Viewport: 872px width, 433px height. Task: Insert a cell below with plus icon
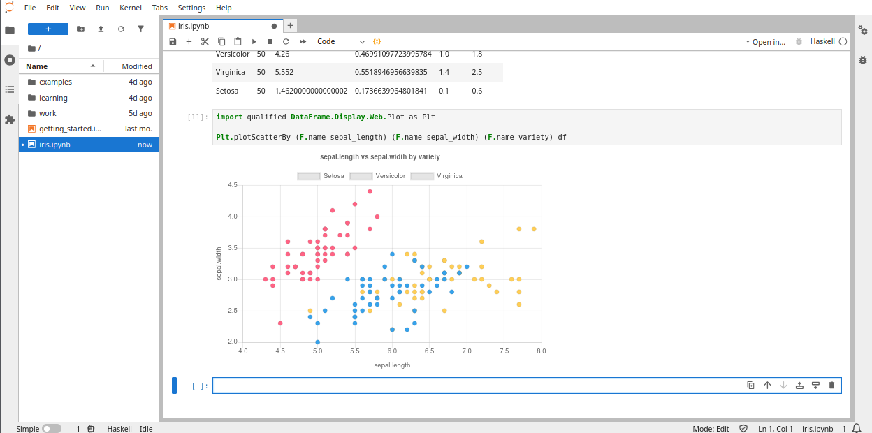[189, 42]
